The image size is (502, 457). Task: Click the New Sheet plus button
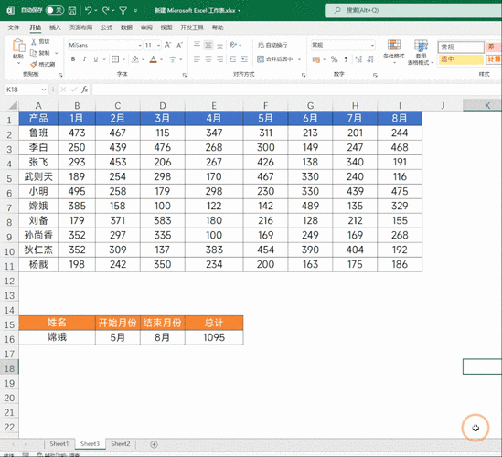tap(154, 444)
